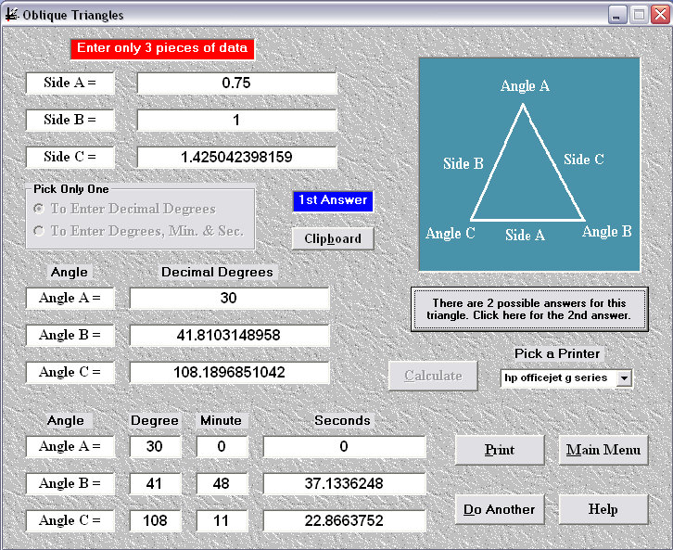673x550 pixels.
Task: Click the 2 possible answers button
Action: pyautogui.click(x=529, y=309)
